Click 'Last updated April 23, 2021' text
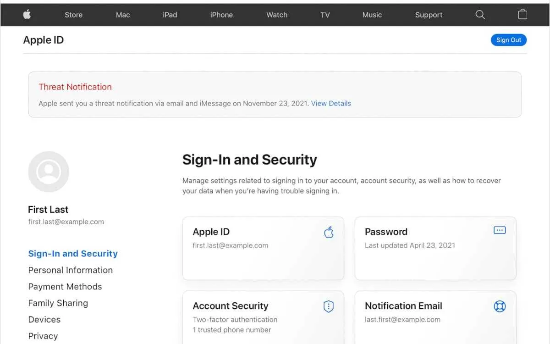The height and width of the screenshot is (344, 550). pyautogui.click(x=410, y=245)
